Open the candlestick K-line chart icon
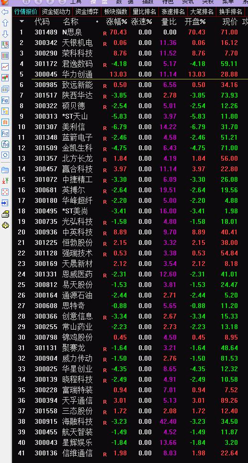Viewport: 248px width, 463px height. click(5, 77)
